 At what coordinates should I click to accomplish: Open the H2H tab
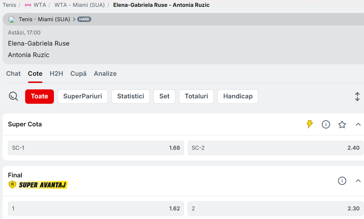pyautogui.click(x=56, y=74)
